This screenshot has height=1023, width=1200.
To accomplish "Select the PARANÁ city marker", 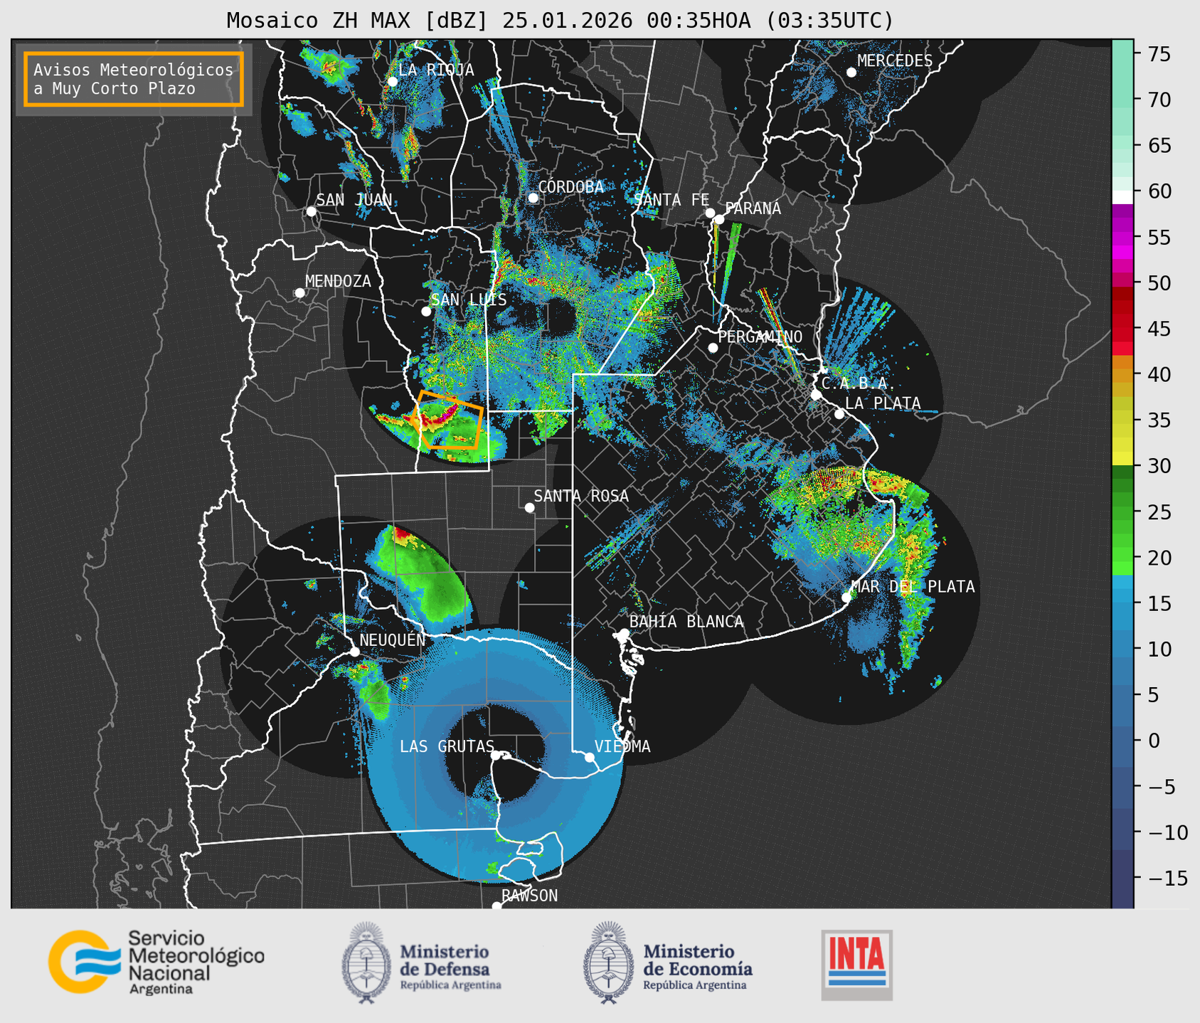I will click(719, 219).
